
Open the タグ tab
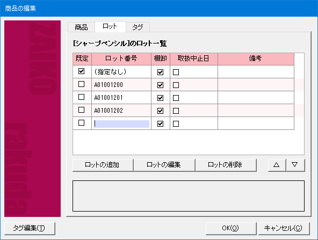pos(138,27)
